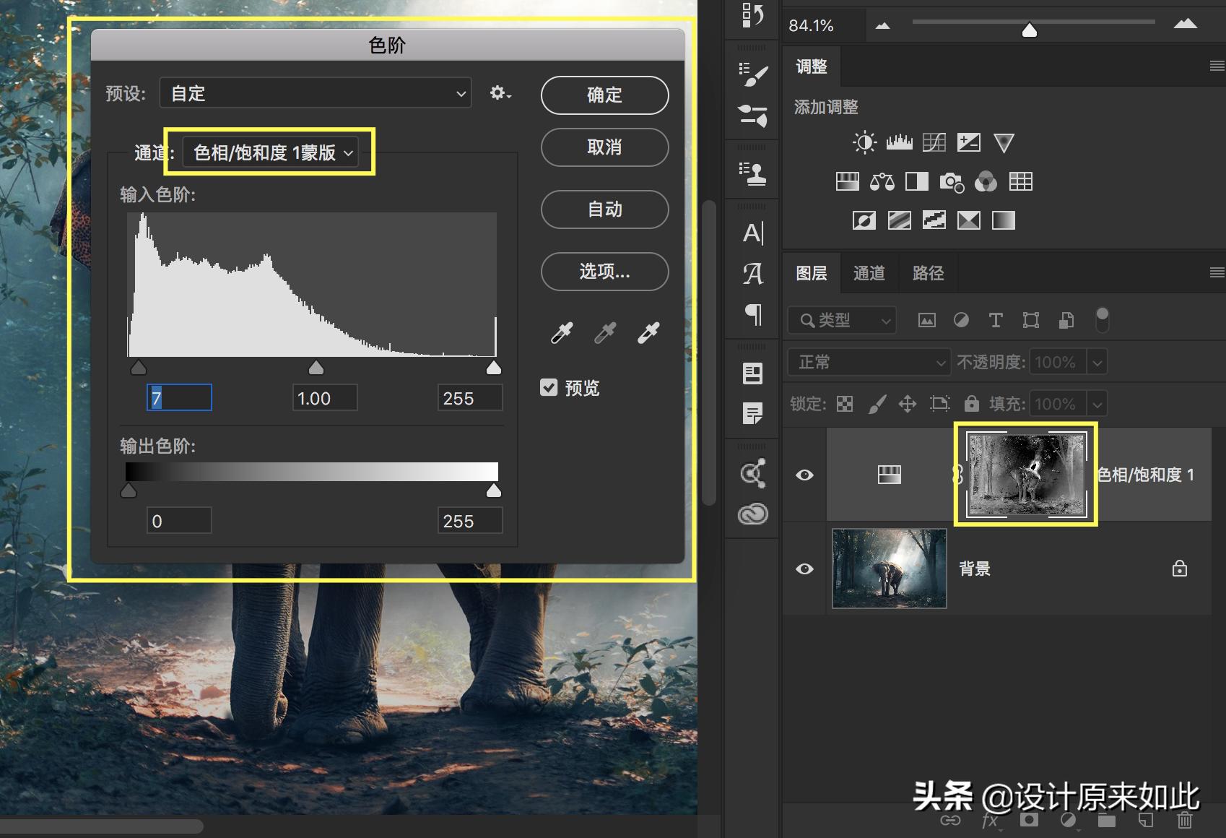Open the 预设 preset dropdown
1226x838 pixels.
(314, 92)
